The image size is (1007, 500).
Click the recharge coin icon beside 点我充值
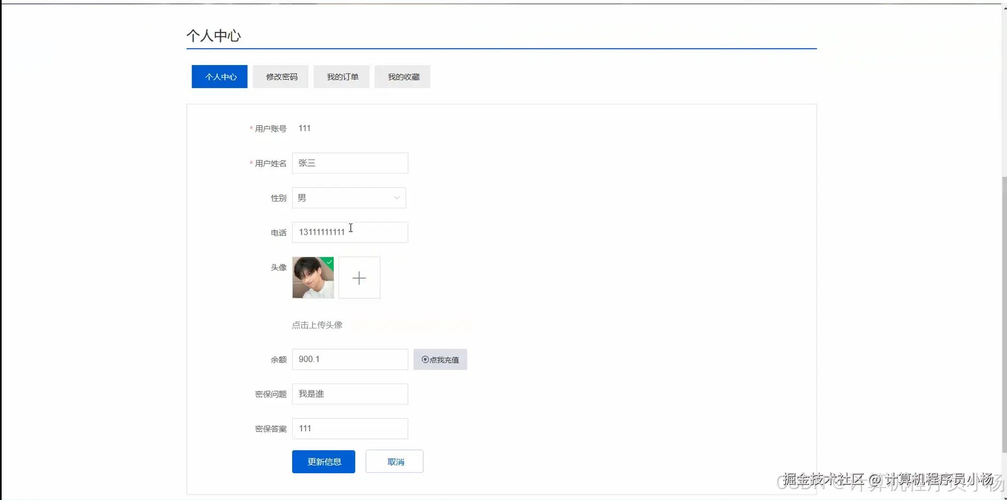pyautogui.click(x=425, y=360)
